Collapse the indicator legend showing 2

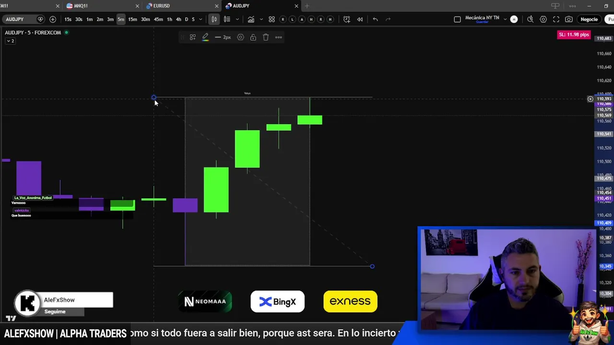coord(10,41)
